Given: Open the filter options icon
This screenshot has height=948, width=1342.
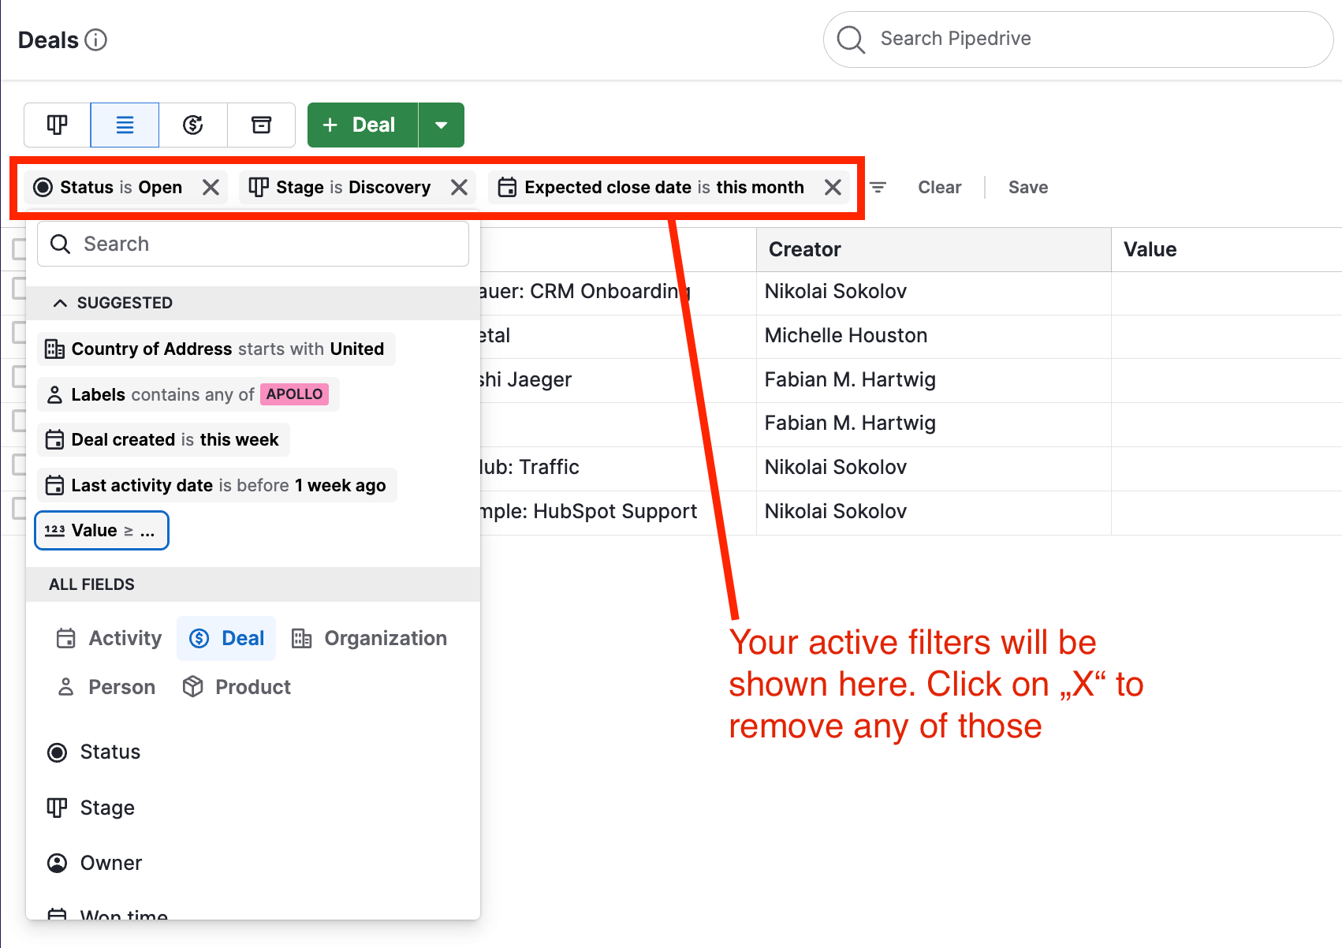Looking at the screenshot, I should pos(878,188).
